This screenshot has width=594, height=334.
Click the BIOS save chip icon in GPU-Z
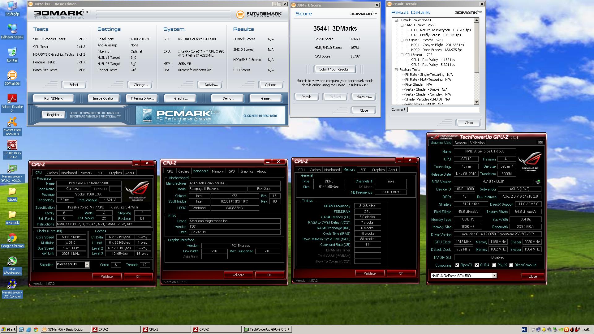point(538,182)
